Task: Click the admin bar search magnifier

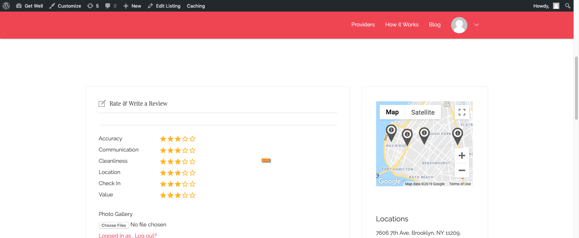Action: 568,6
